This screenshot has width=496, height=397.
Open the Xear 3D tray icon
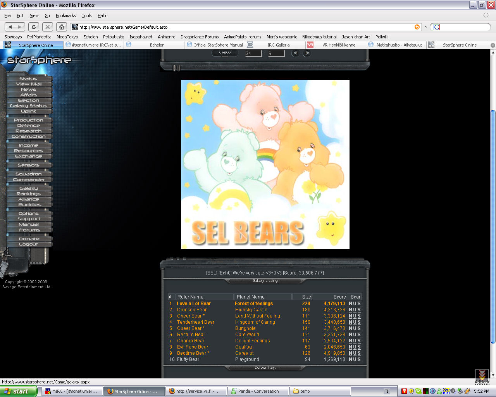(446, 391)
